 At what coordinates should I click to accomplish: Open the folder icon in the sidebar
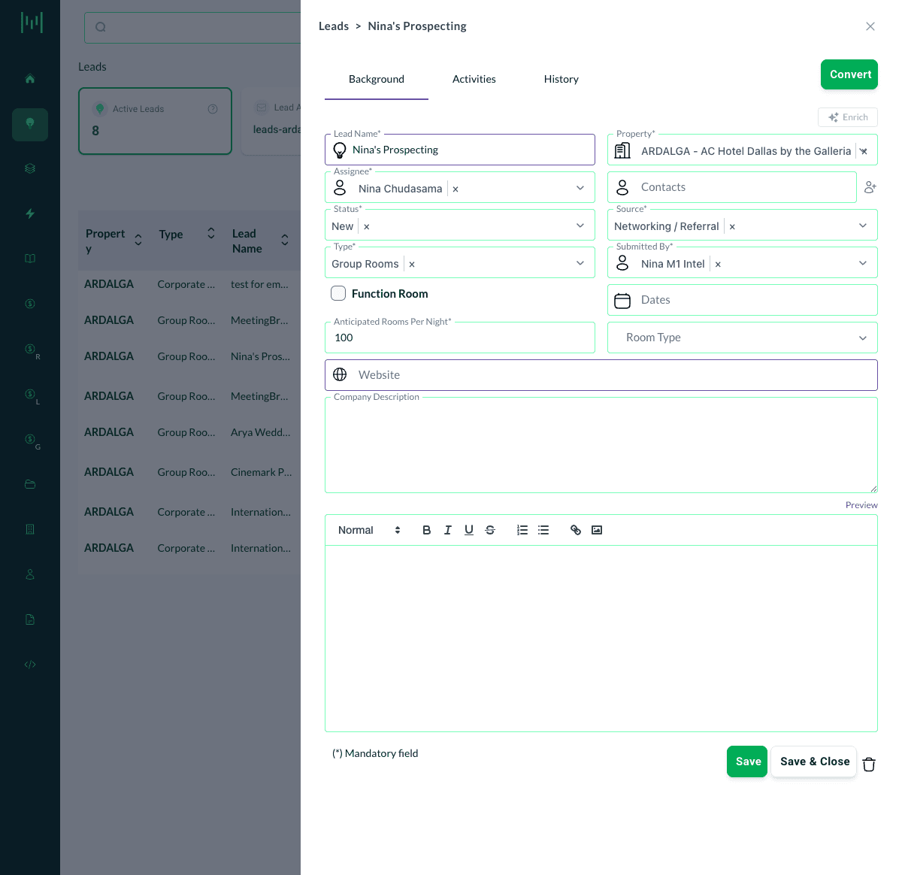[30, 484]
